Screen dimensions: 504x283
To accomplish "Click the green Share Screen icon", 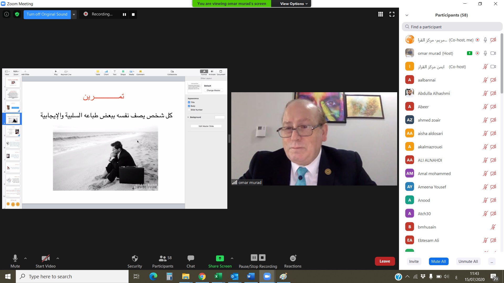I will pos(220,258).
